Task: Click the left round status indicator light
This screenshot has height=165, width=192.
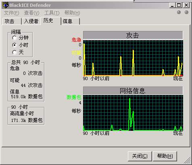Action: tap(179, 12)
